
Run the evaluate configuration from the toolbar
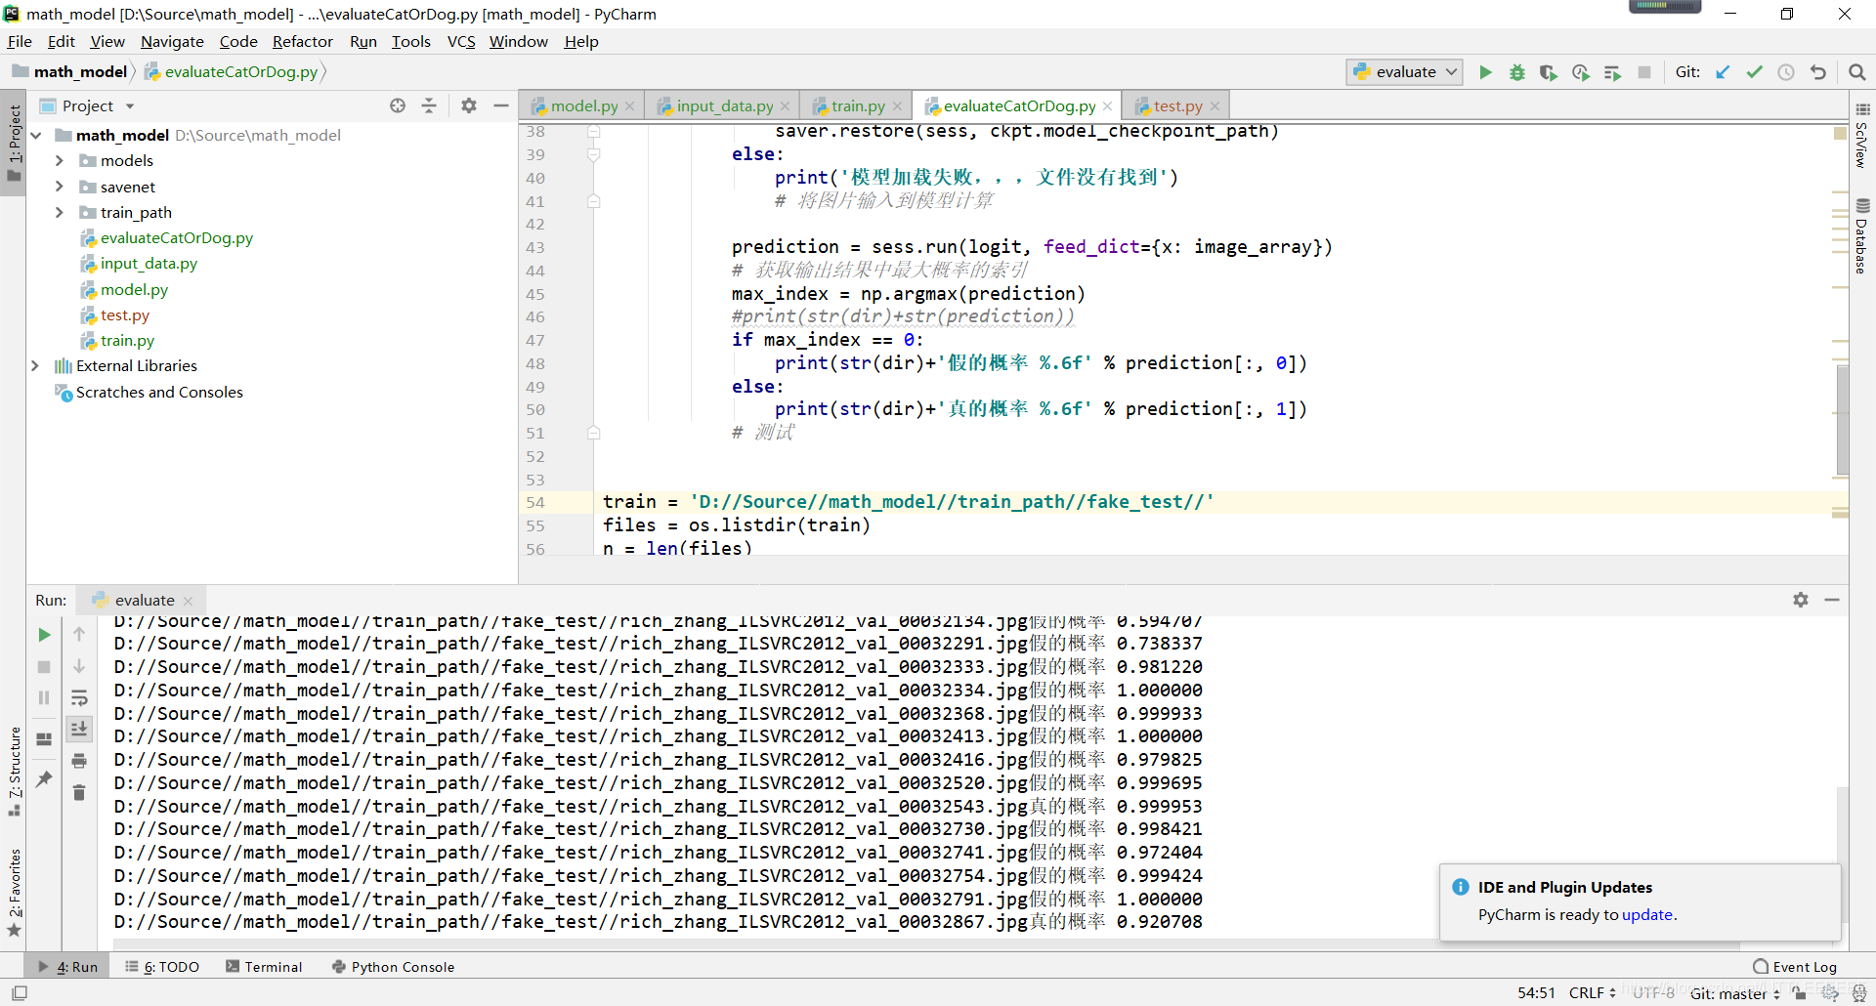coord(1485,72)
